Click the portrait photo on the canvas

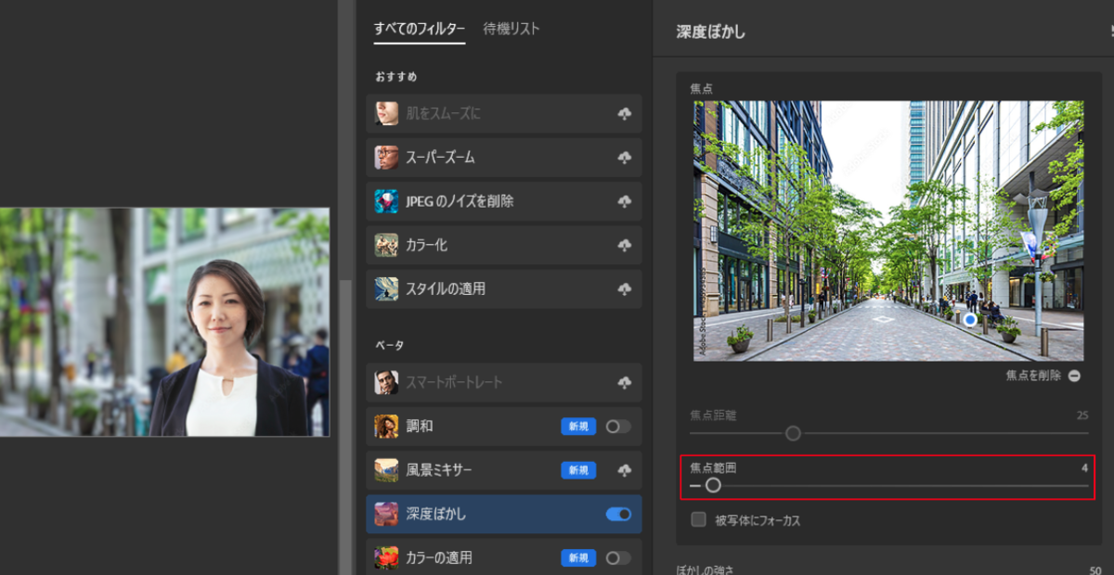[x=164, y=322]
